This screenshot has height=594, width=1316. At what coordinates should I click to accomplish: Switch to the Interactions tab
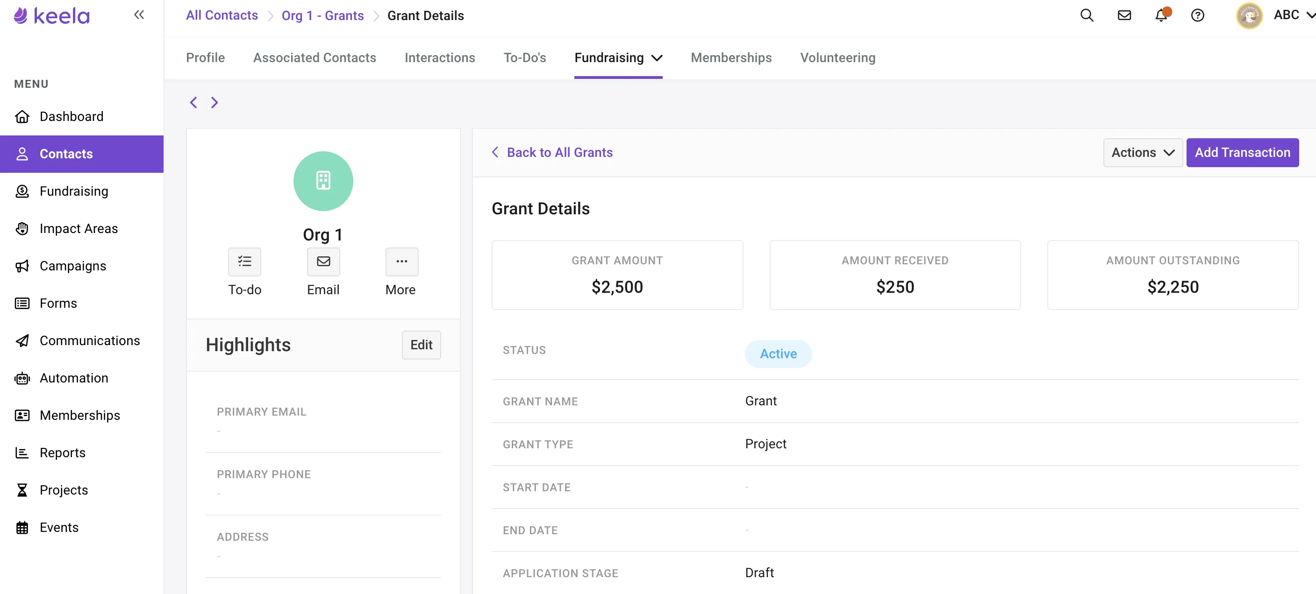point(439,57)
